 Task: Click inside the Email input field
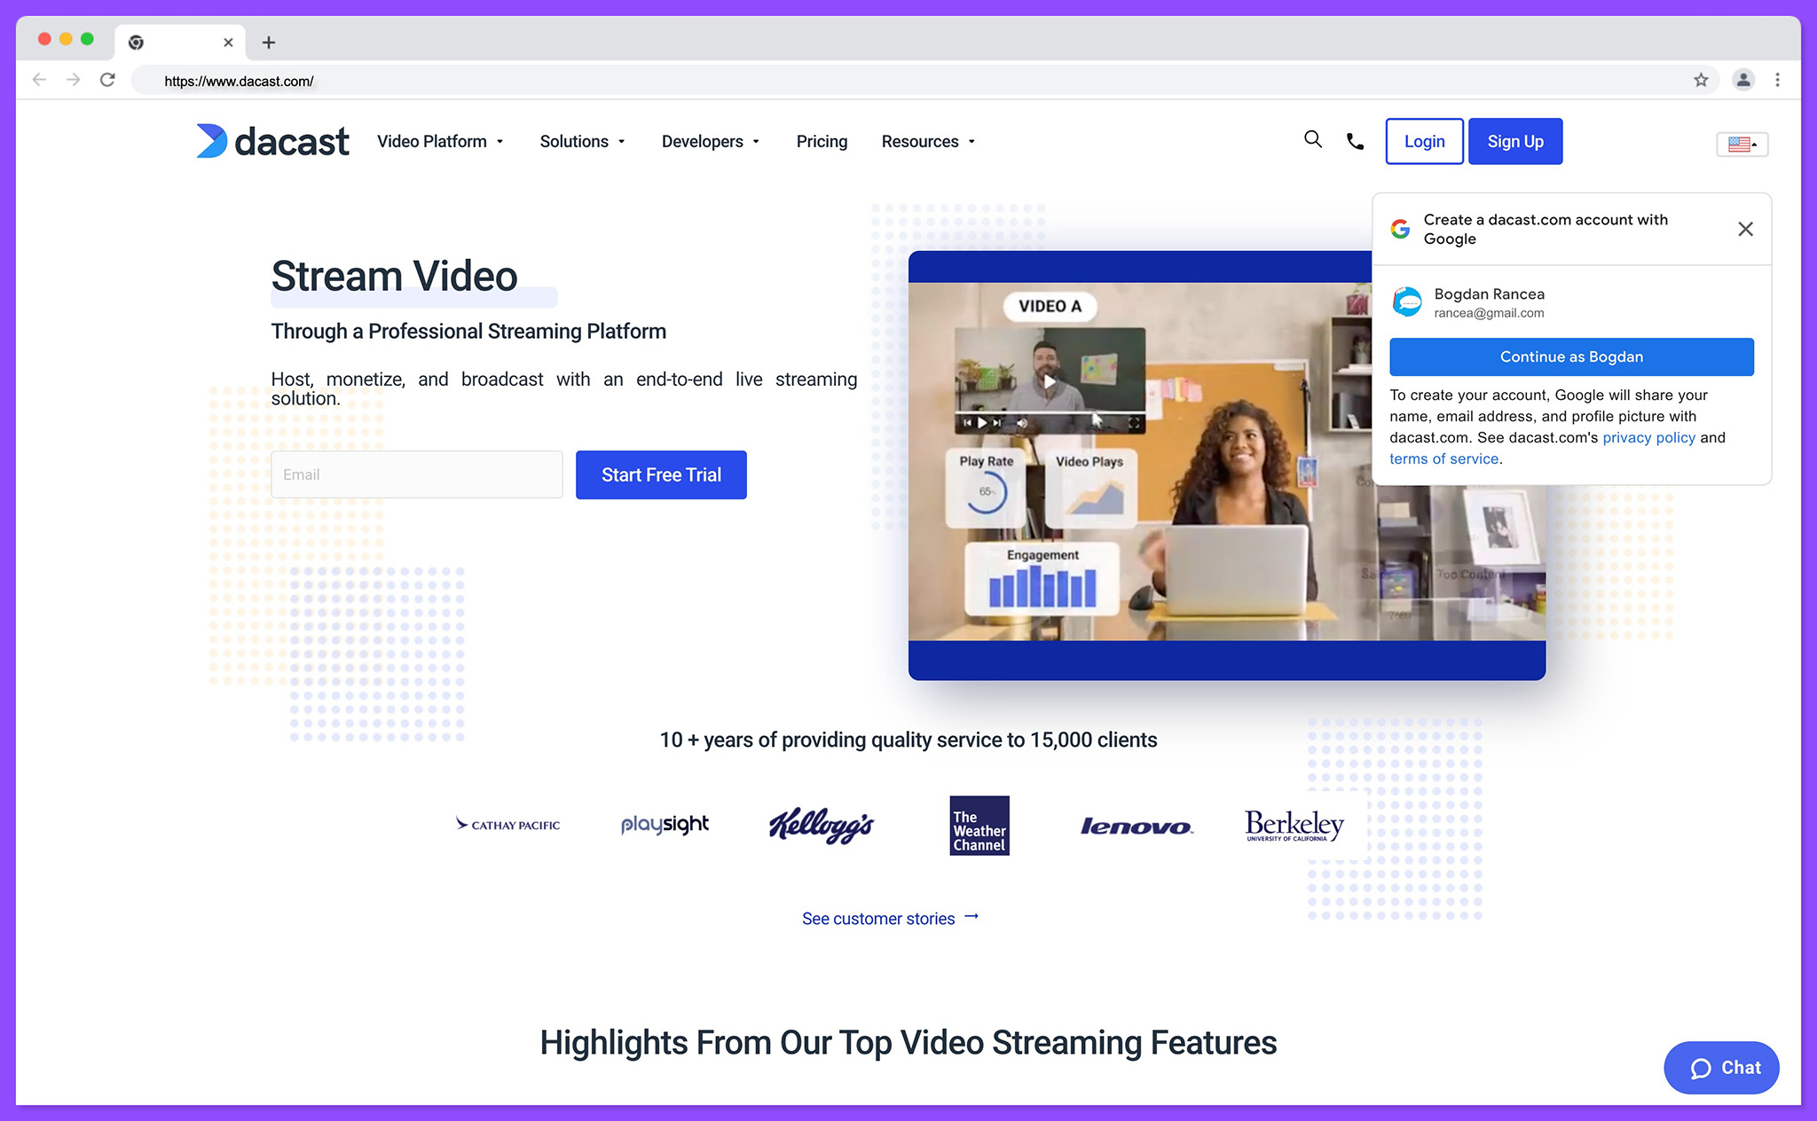pyautogui.click(x=416, y=474)
